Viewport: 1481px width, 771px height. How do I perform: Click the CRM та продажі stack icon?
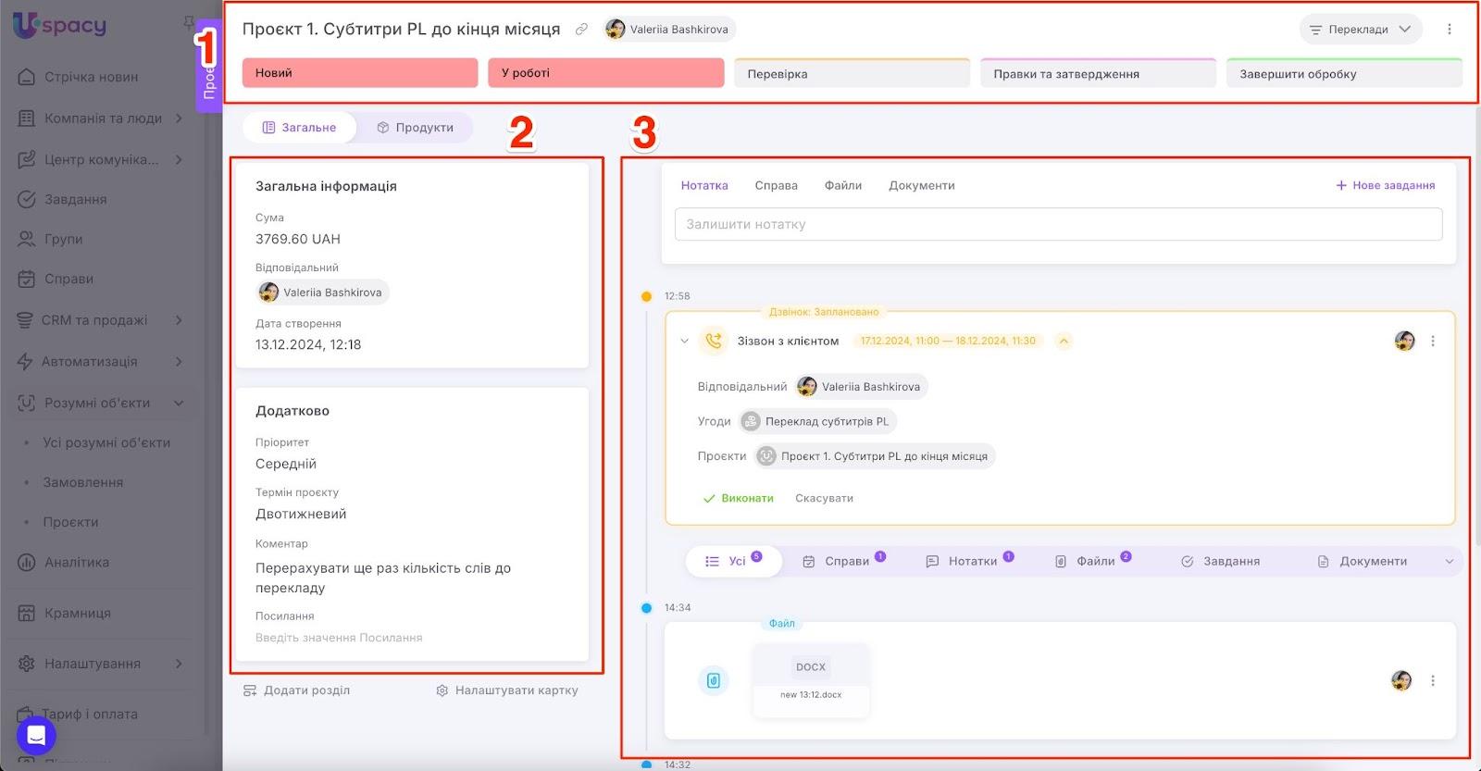click(25, 320)
